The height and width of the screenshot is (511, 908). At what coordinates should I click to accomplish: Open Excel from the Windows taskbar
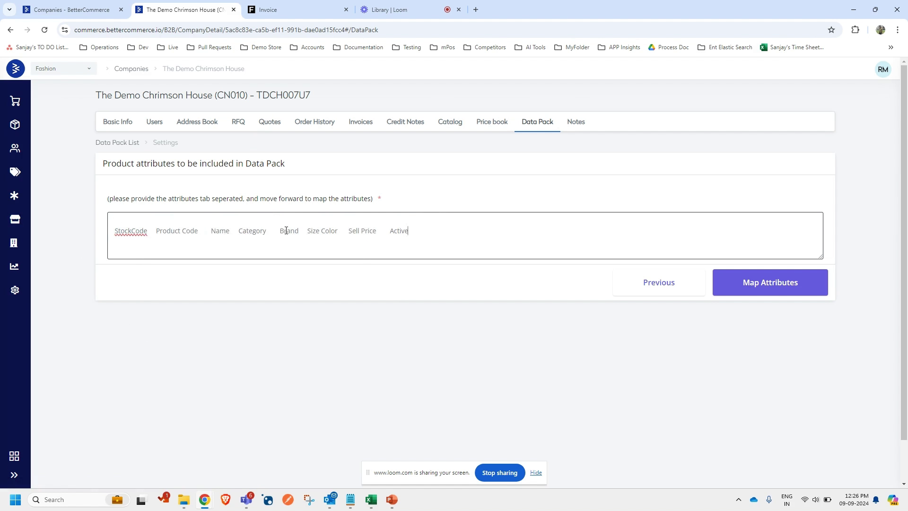pos(371,500)
